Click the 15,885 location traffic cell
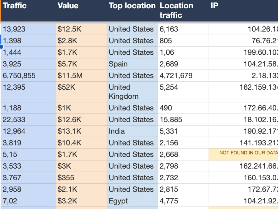 (183, 120)
